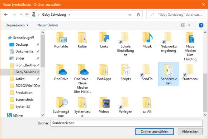Cancel with the Abbrechen button
Image resolution: width=208 pixels, height=139 pixels.
click(190, 131)
